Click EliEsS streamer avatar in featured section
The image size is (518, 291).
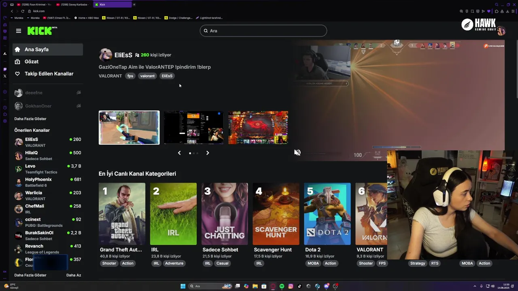click(105, 55)
